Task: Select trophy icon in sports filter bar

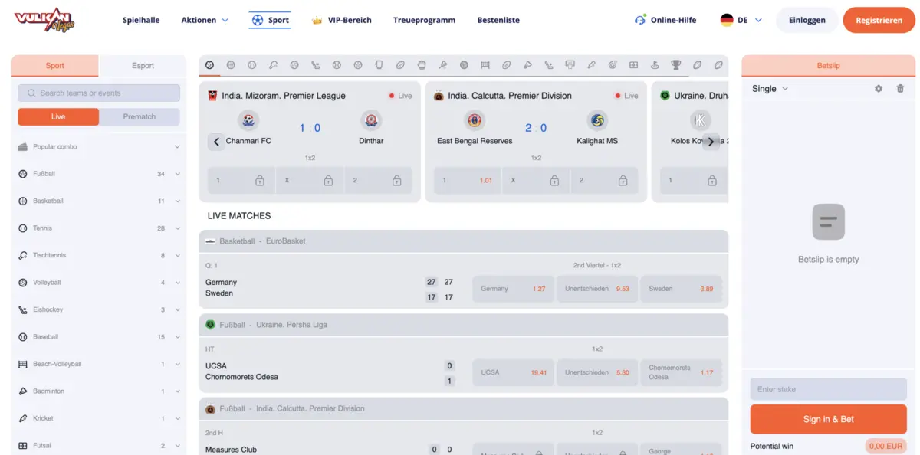Action: [675, 66]
